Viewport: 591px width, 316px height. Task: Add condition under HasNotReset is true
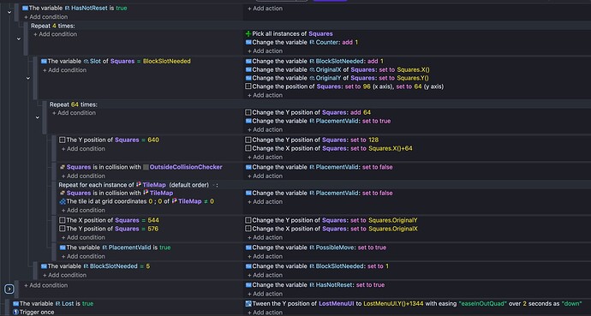pos(46,17)
